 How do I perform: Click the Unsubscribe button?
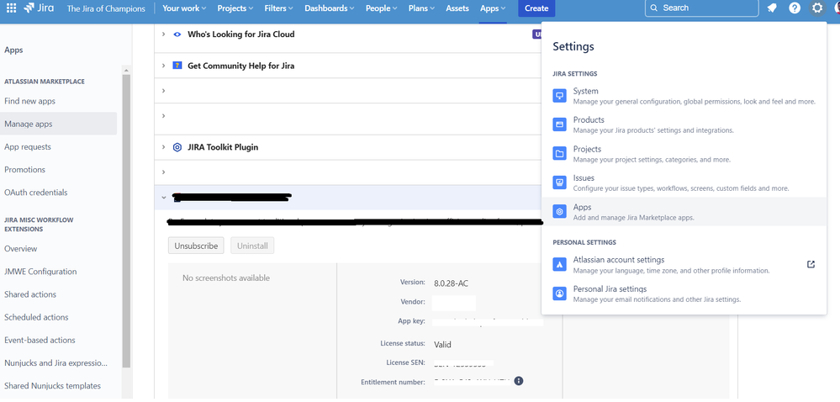click(x=196, y=246)
